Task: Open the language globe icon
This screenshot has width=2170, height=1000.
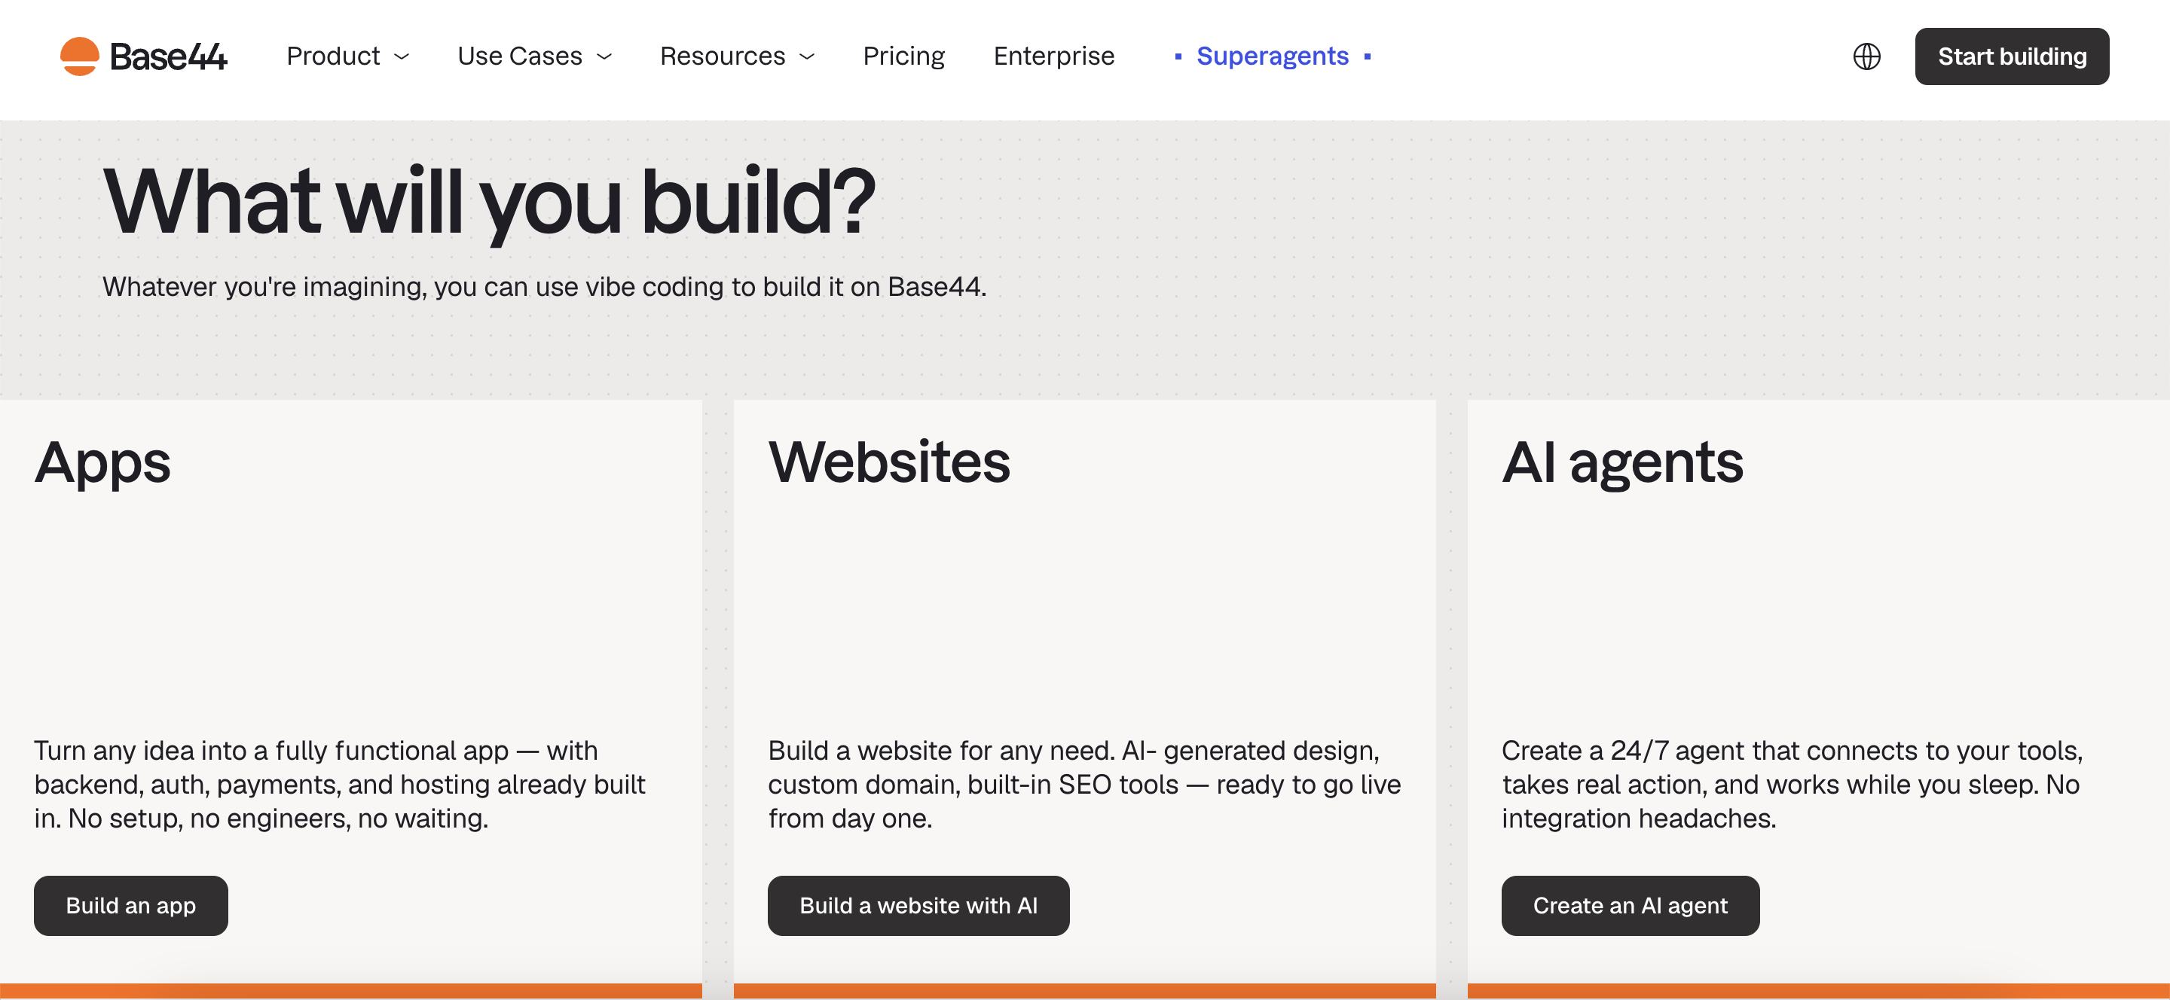Action: click(1866, 56)
